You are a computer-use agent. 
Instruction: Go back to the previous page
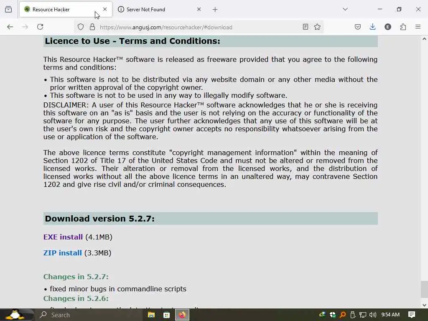click(10, 27)
